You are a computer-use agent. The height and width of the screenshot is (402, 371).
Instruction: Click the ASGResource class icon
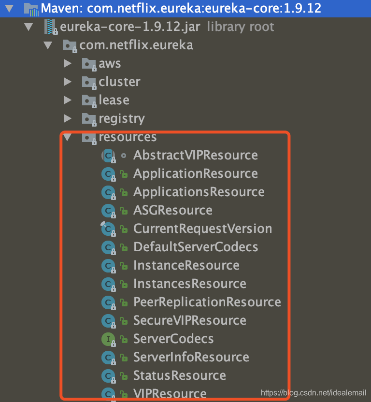(x=109, y=211)
